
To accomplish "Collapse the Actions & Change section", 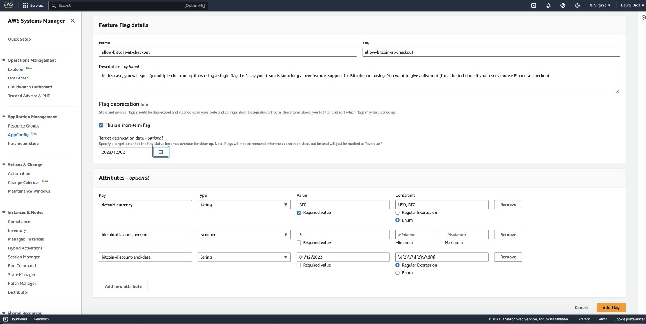I will click(4, 165).
